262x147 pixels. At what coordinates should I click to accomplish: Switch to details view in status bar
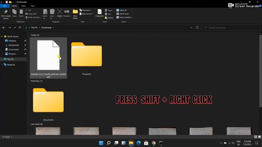255,137
